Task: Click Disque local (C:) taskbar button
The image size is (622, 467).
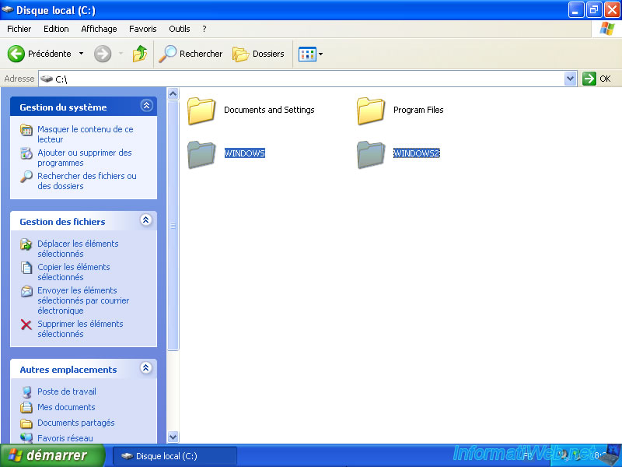Action: [175, 456]
